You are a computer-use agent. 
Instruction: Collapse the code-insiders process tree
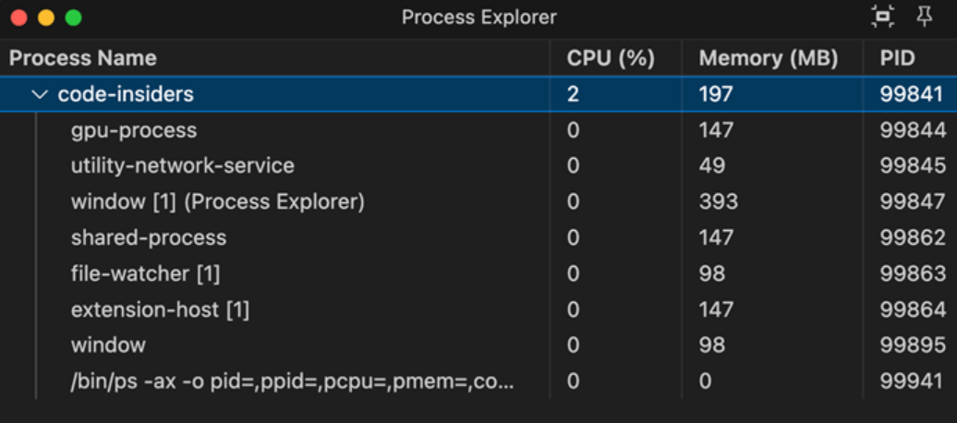(41, 94)
